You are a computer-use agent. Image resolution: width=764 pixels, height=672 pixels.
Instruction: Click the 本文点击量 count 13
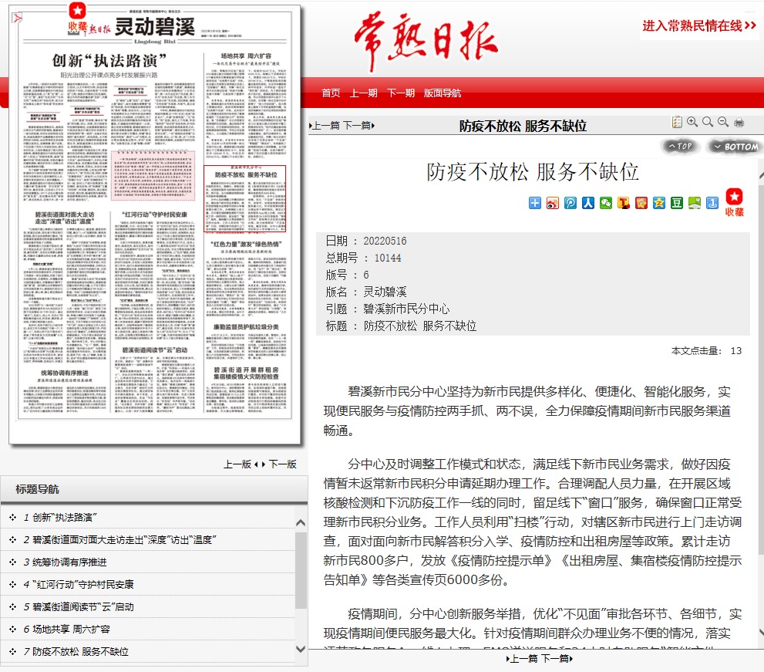[735, 350]
